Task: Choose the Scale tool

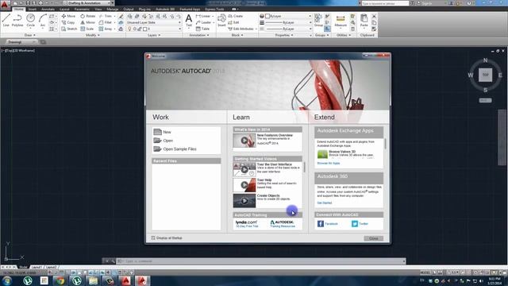Action: coord(87,29)
